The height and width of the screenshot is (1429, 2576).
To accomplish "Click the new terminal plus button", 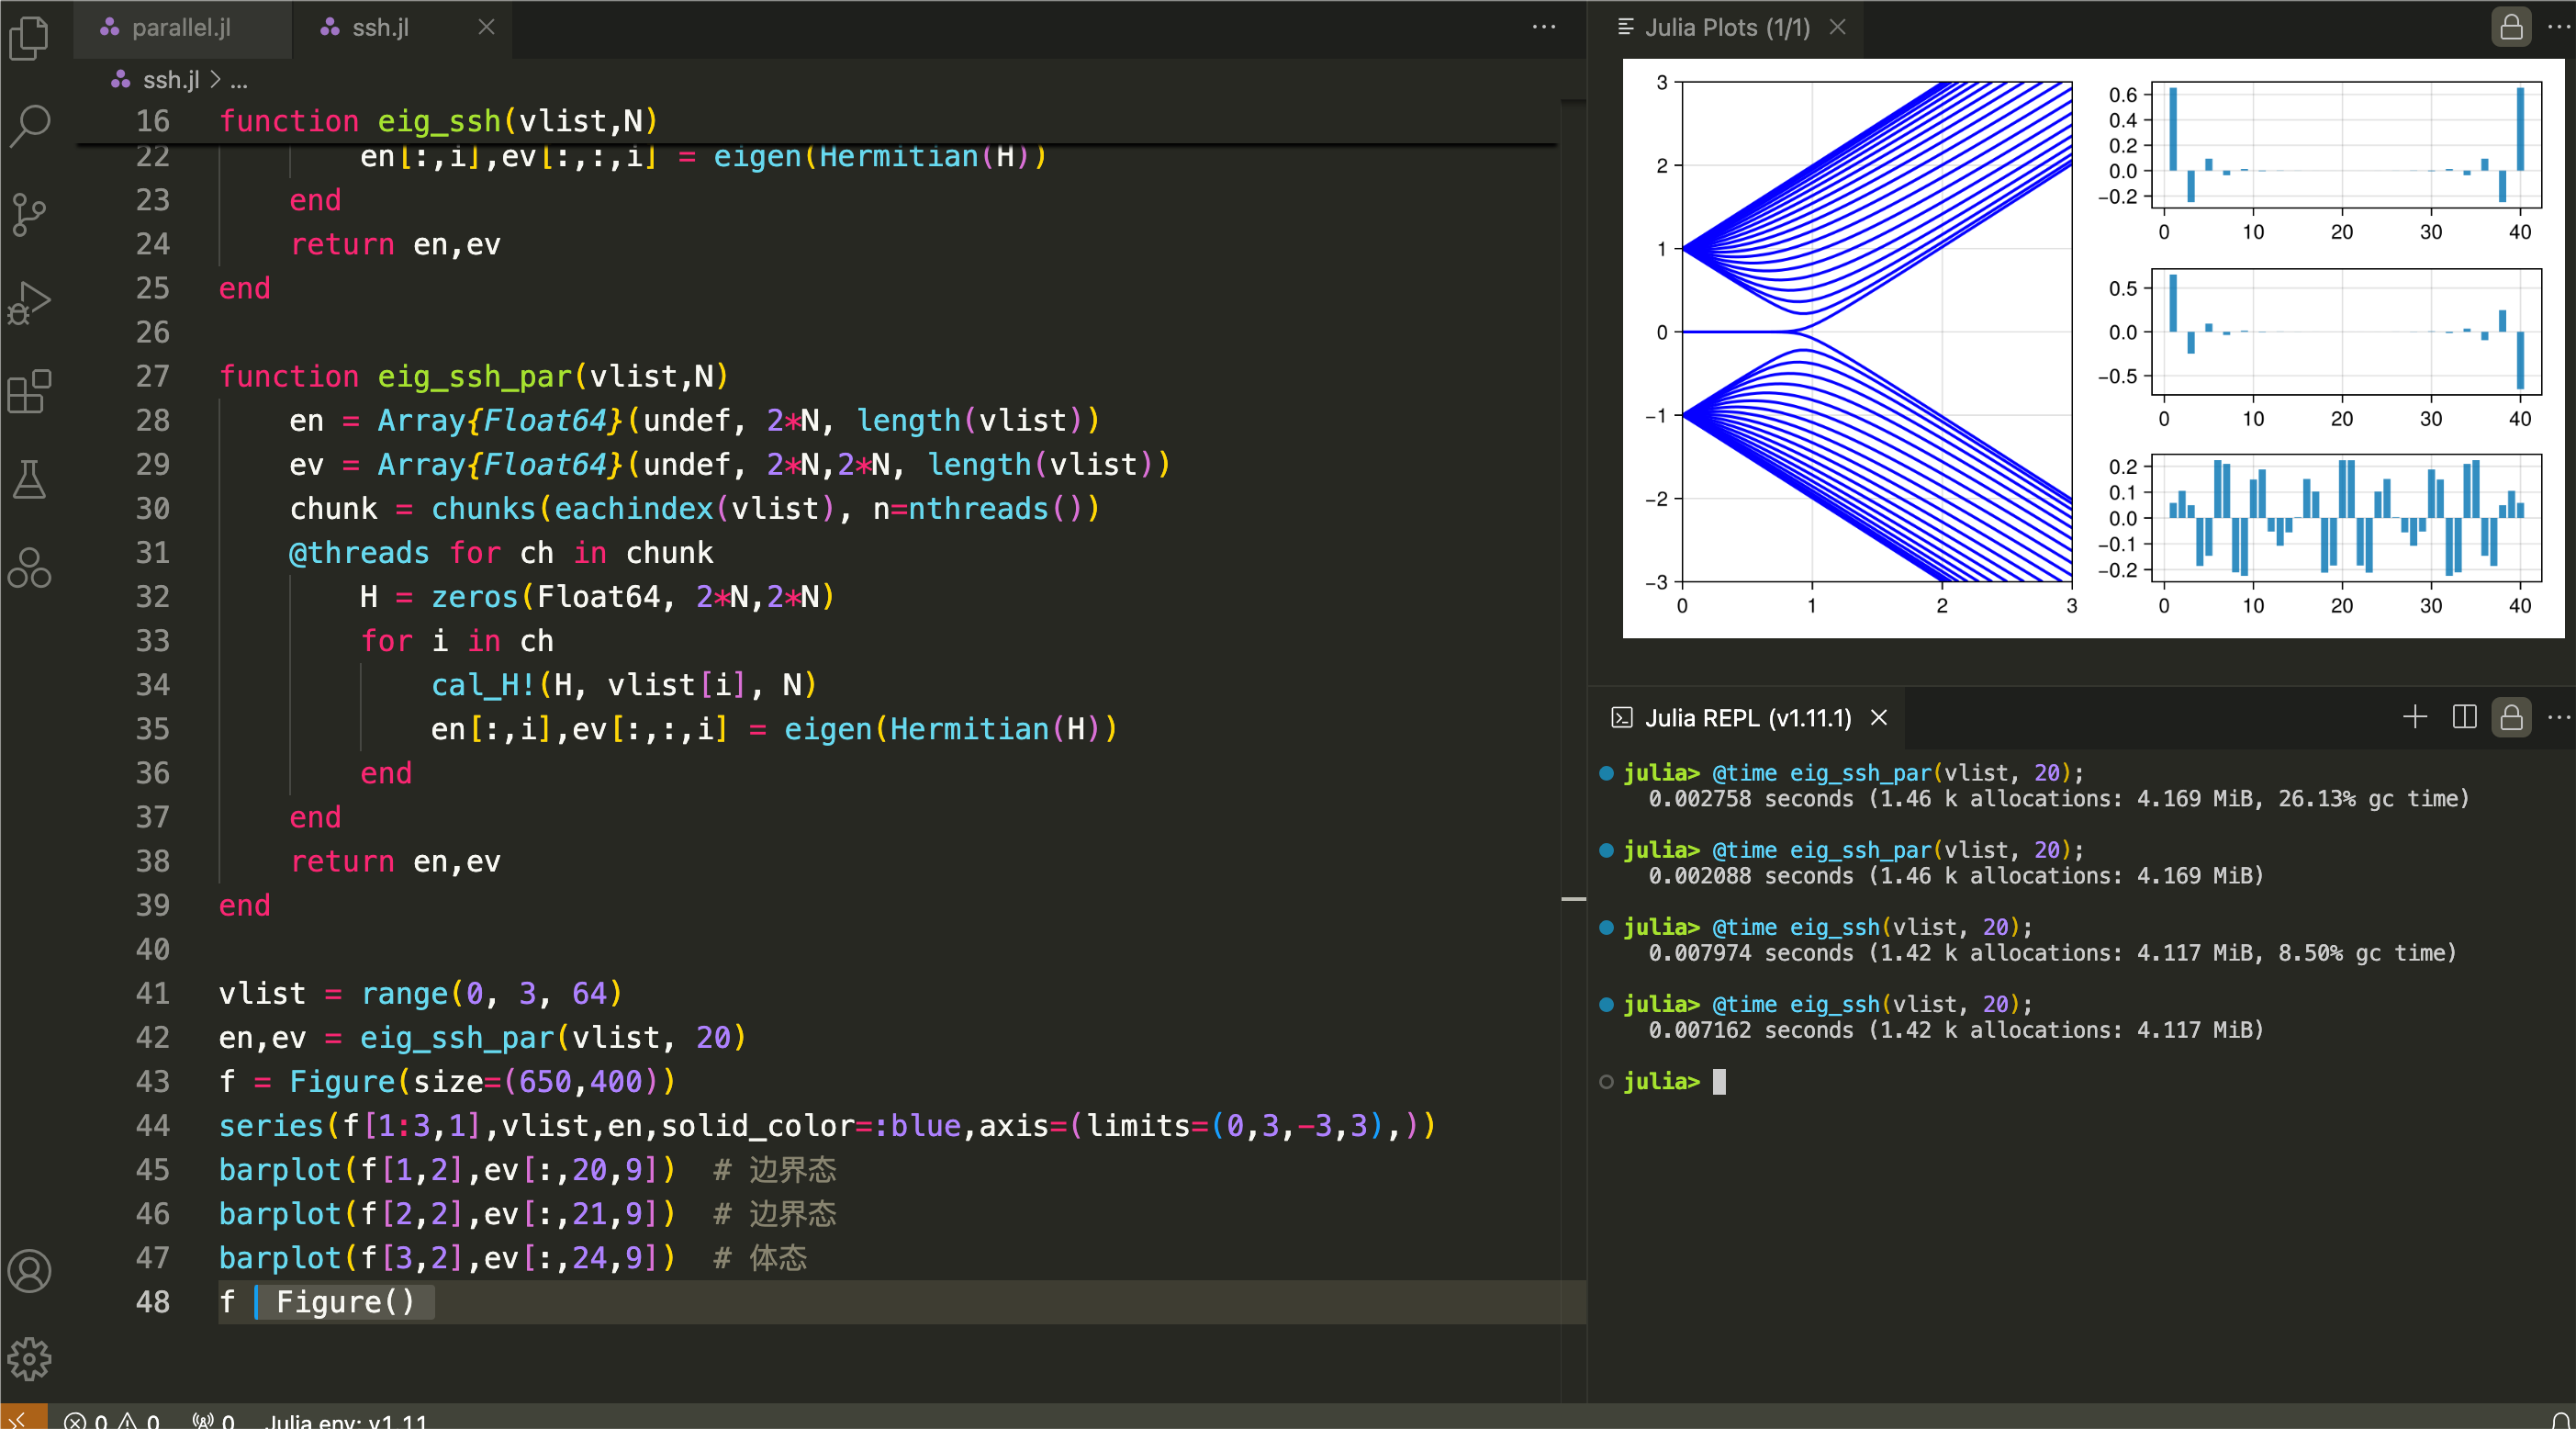I will pos(2415,717).
